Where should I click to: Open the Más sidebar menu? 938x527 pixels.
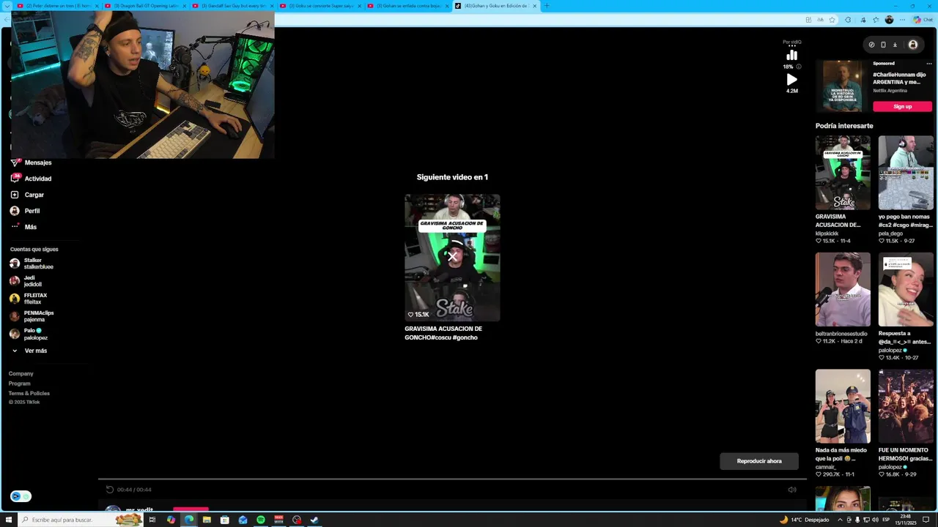click(23, 227)
